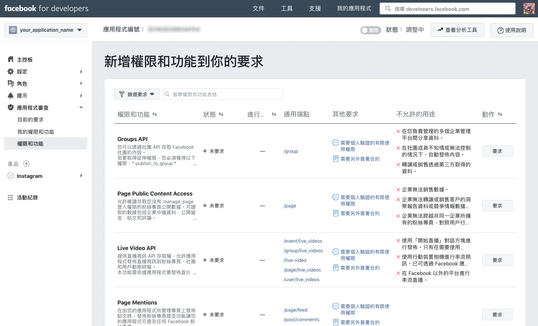Click the 應用程式審查 shield icon
The width and height of the screenshot is (538, 326).
(11, 107)
